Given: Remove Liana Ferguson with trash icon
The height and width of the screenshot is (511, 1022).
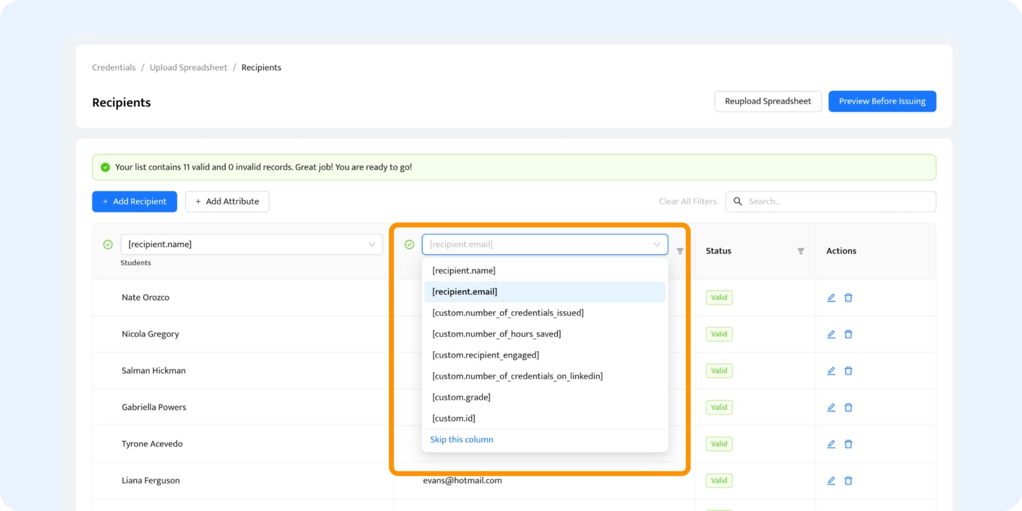Looking at the screenshot, I should pos(848,481).
